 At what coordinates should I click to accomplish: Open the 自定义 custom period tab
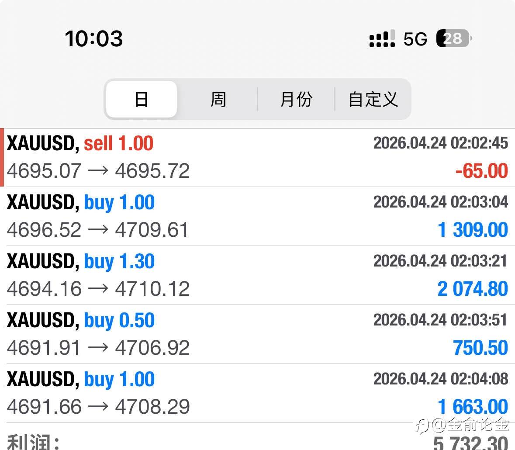pos(373,99)
